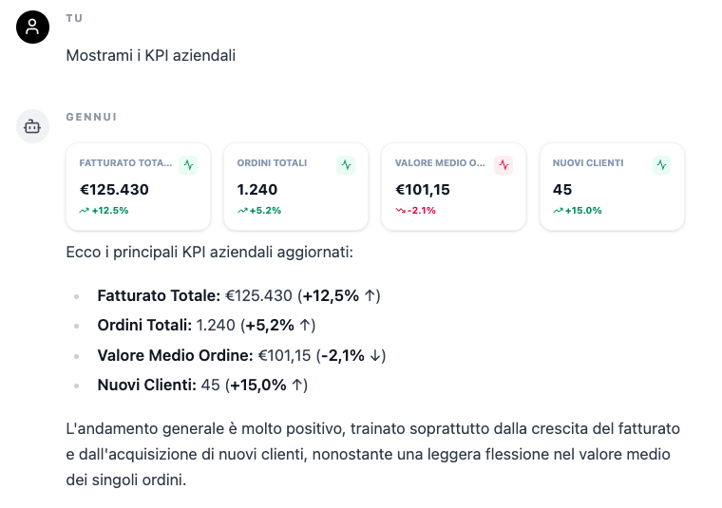The image size is (722, 508).
Task: Click the +12.5% upward trend arrow
Action: pyautogui.click(x=85, y=210)
